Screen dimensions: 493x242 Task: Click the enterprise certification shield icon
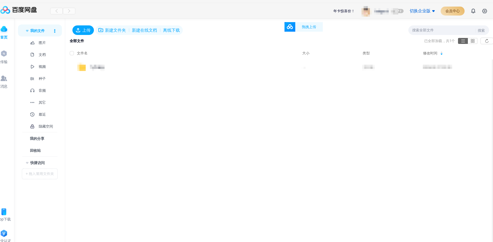[4, 233]
